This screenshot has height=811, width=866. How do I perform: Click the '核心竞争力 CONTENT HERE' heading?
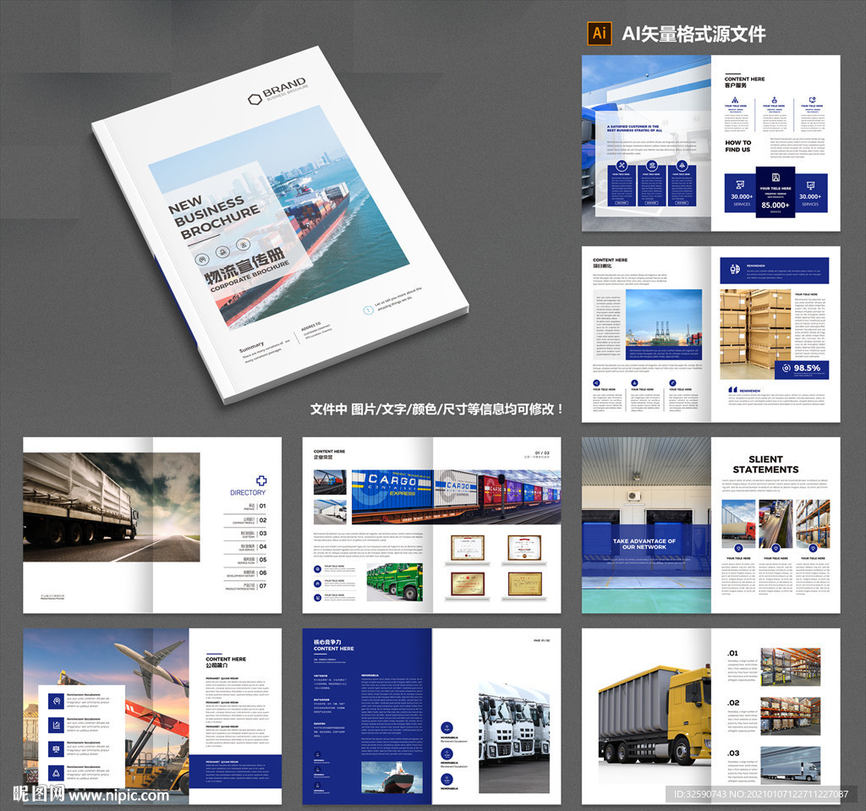coord(333,645)
